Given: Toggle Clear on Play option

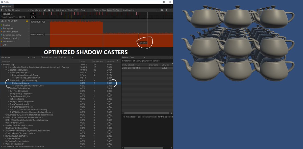Looking at the screenshot, I should (99, 10).
